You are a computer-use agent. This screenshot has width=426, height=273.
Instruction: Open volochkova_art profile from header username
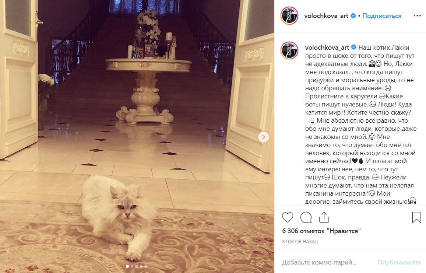326,16
